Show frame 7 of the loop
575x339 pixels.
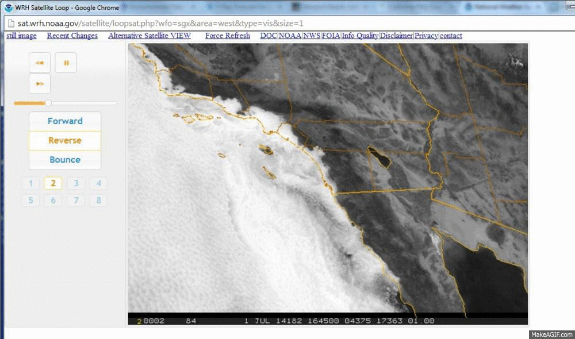[x=76, y=201]
